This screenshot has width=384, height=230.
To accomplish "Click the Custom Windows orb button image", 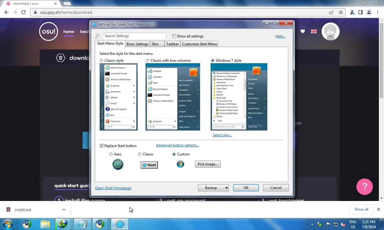I will click(x=180, y=164).
